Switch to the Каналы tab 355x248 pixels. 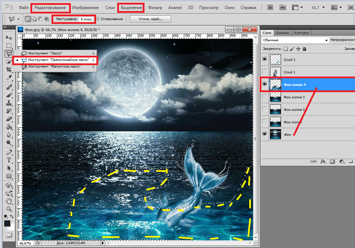pyautogui.click(x=282, y=33)
